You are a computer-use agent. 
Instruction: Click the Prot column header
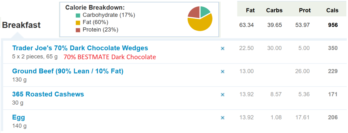(305, 10)
